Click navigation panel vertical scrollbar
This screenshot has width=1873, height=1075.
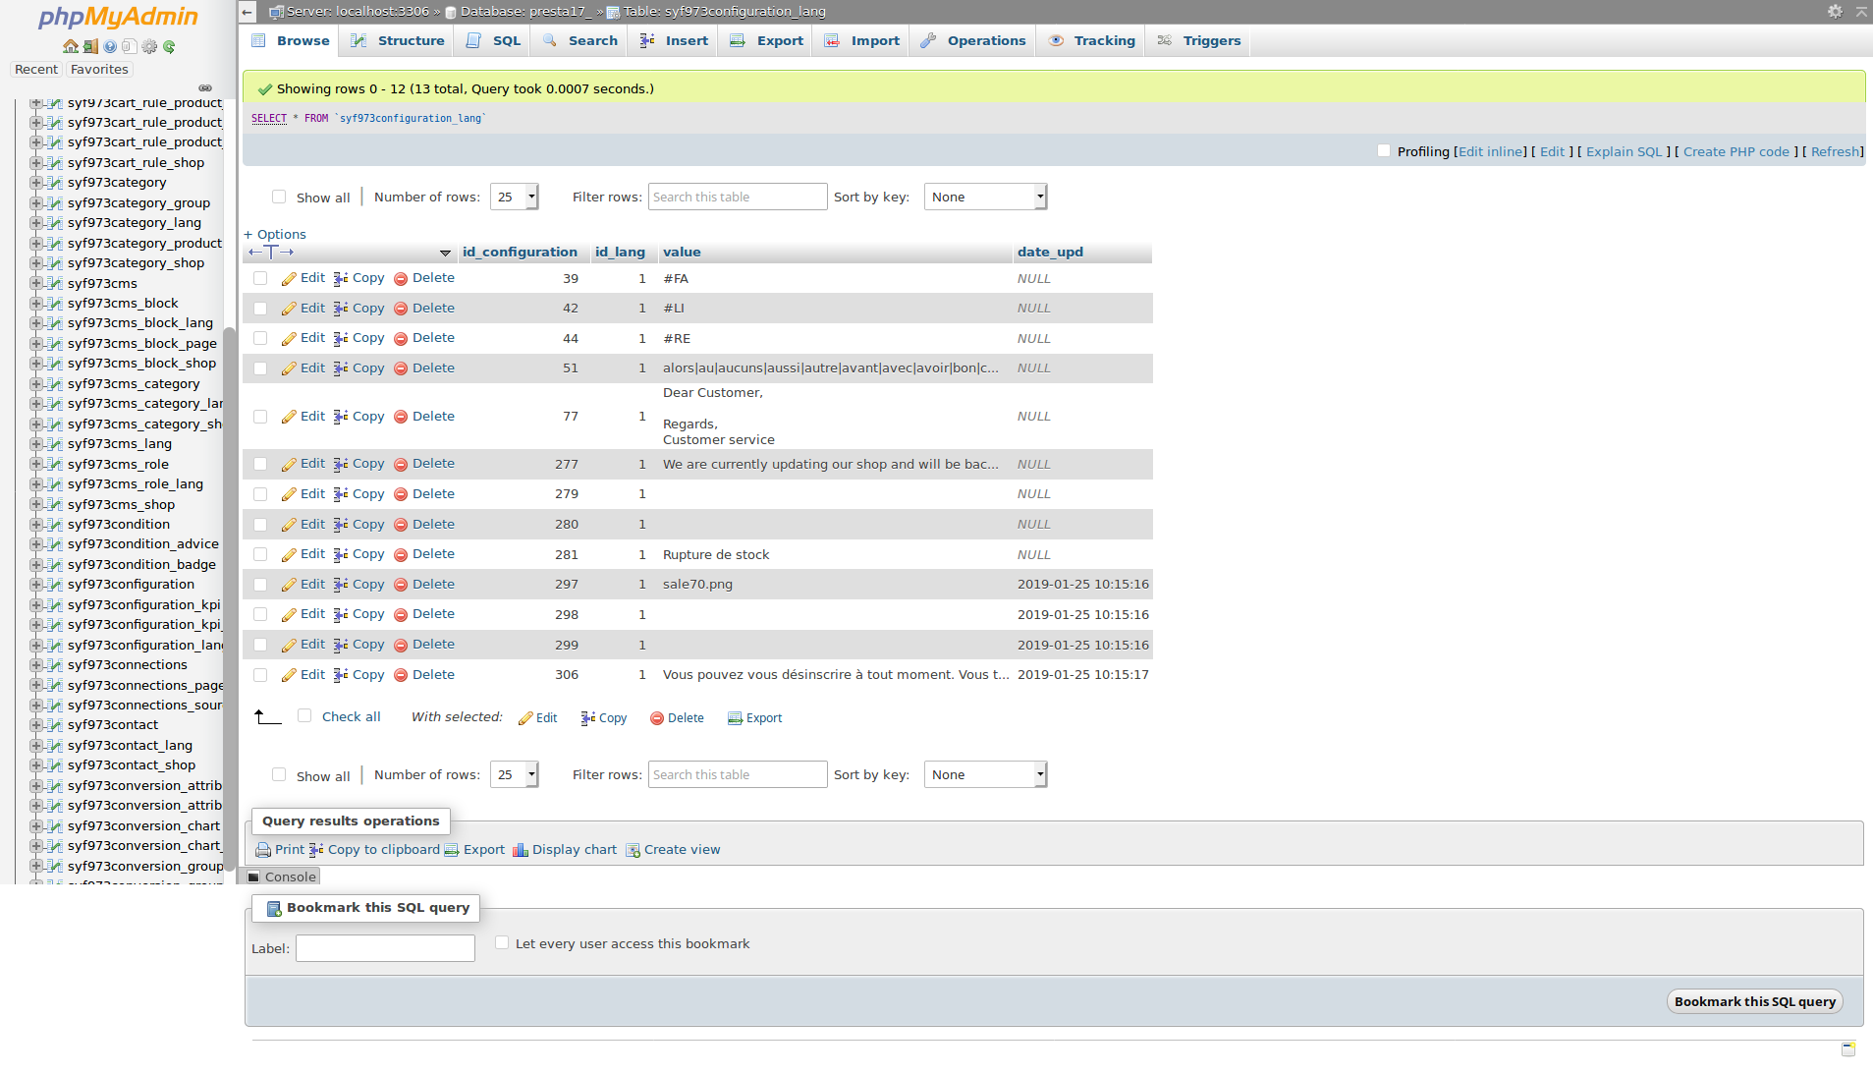230,599
